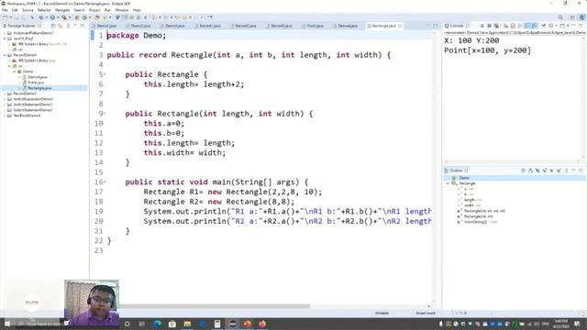This screenshot has width=587, height=330.
Task: Click the Eclipse icon in taskbar
Action: click(232, 324)
